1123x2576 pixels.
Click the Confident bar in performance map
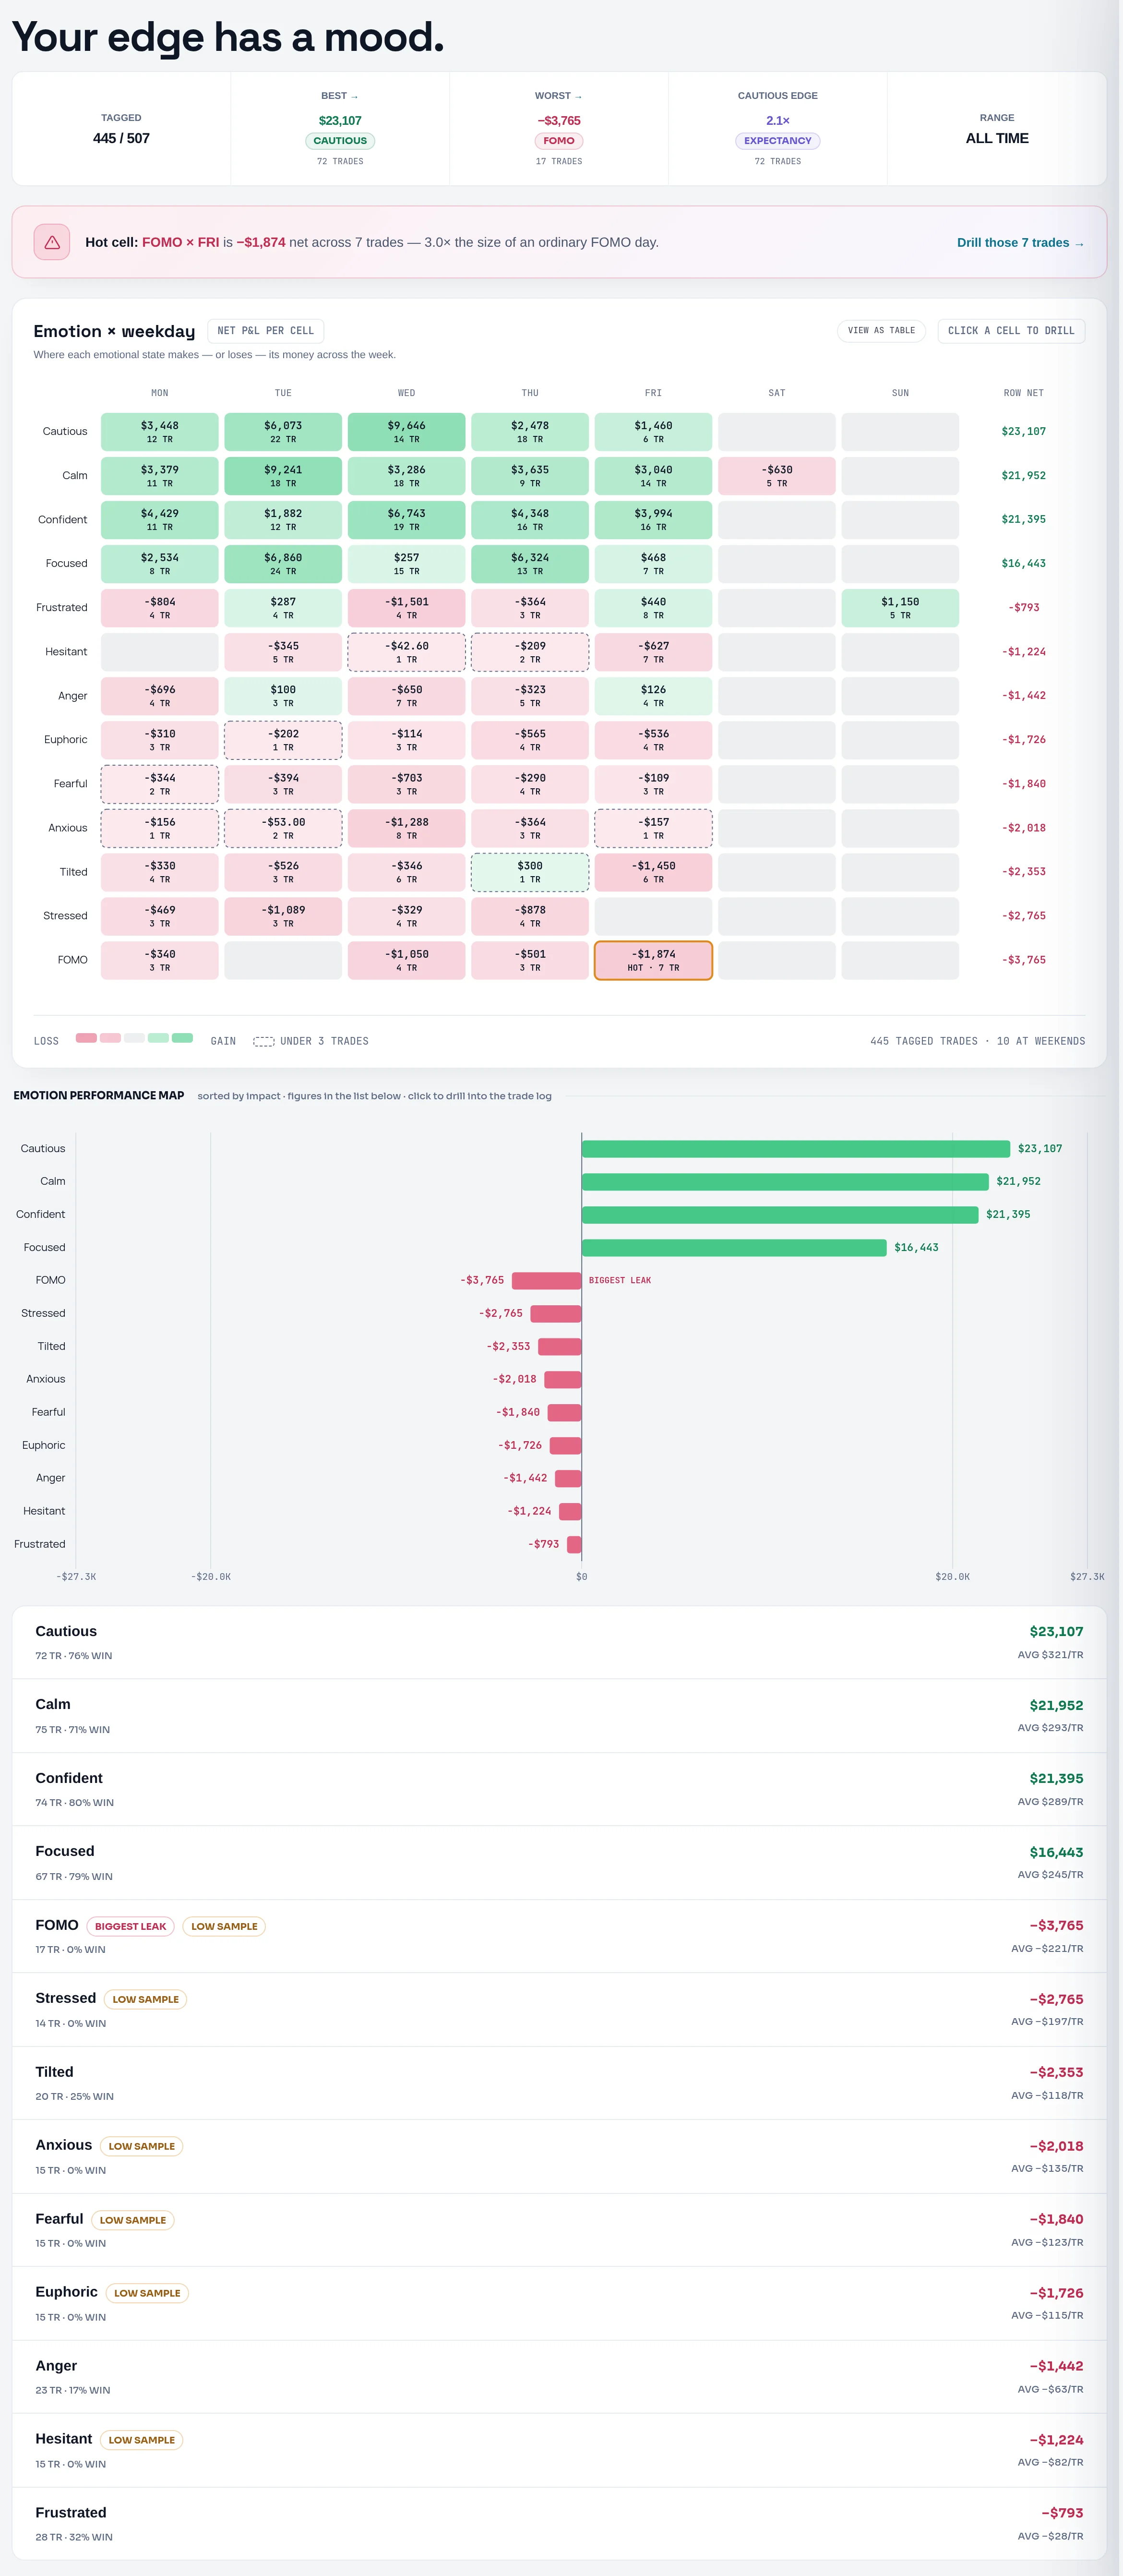click(x=780, y=1215)
